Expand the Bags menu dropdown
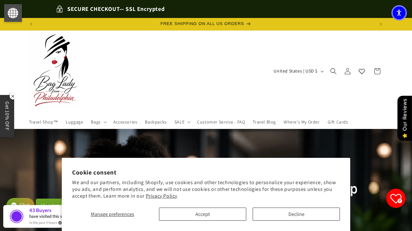The height and width of the screenshot is (231, 412). (x=98, y=122)
